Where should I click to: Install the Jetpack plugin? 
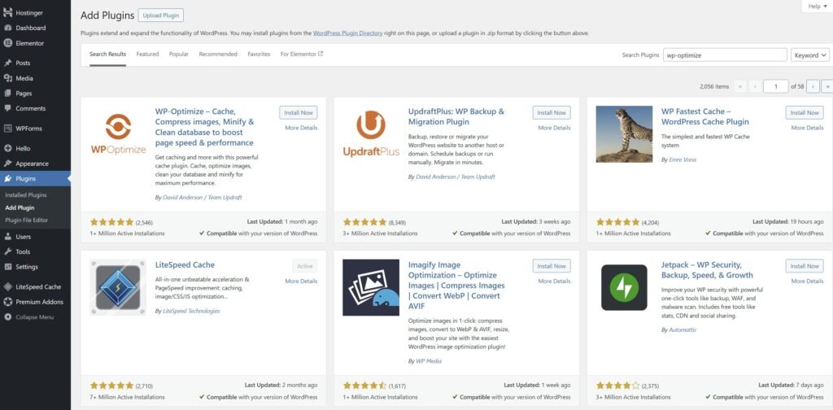point(805,266)
